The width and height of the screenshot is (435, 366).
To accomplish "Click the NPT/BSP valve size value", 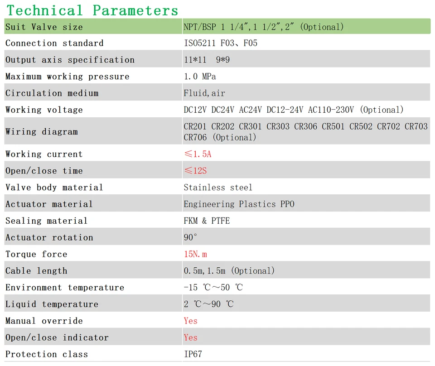I will (264, 27).
